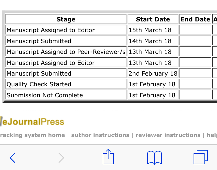Image resolution: width=217 pixels, height=170 pixels.
Task: Tap the Safari forward arrow
Action: pos(61,158)
